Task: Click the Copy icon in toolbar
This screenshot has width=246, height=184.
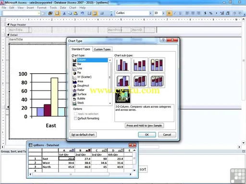Action: click(70, 13)
